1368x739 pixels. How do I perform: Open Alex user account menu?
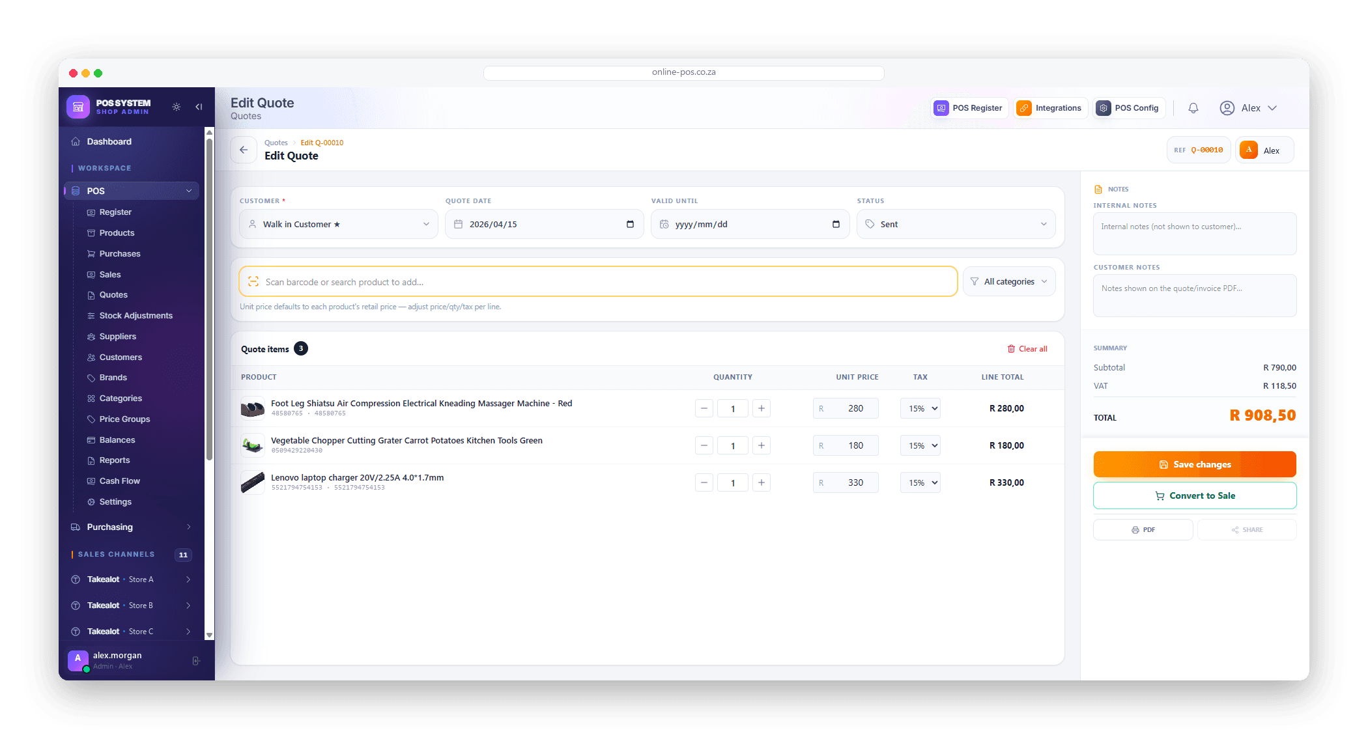pyautogui.click(x=1248, y=108)
